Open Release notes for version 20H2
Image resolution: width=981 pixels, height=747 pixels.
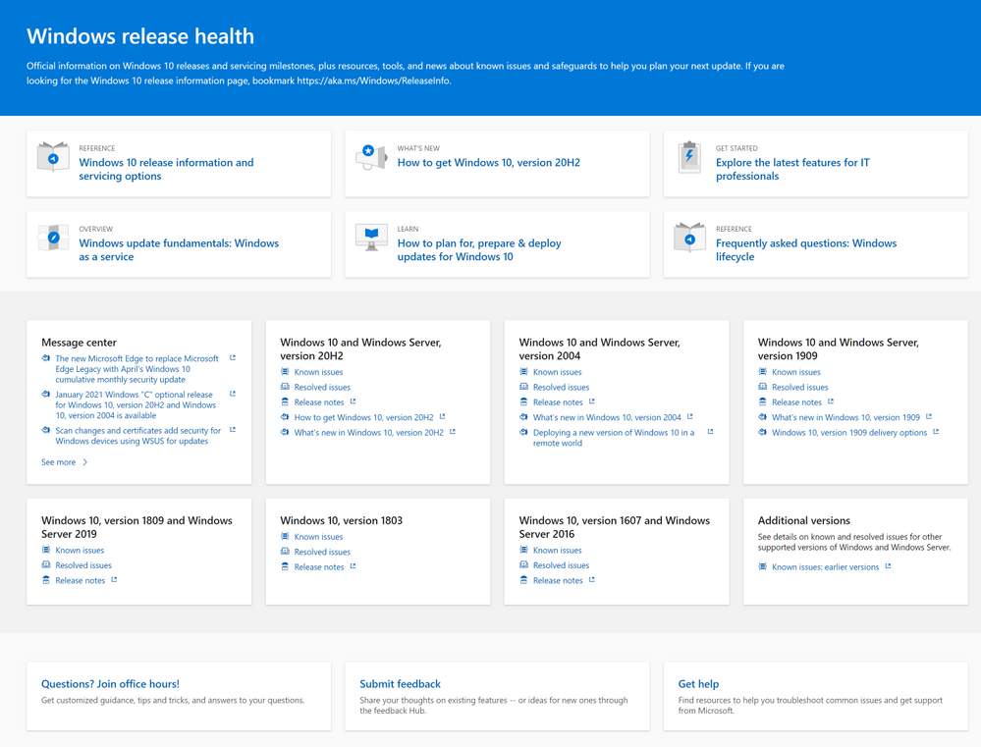coord(319,402)
